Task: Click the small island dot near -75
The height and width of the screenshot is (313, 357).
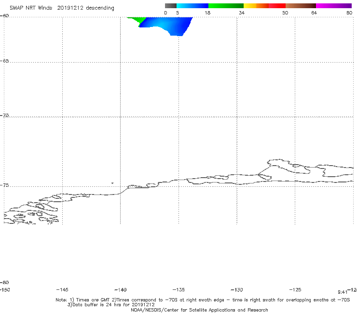Action: (x=112, y=183)
